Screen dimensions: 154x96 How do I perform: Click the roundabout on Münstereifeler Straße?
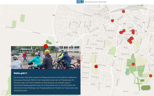[81, 37]
